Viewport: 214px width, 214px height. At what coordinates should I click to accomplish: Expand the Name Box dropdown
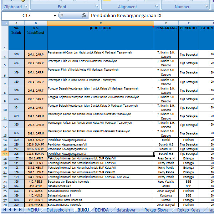(55, 16)
